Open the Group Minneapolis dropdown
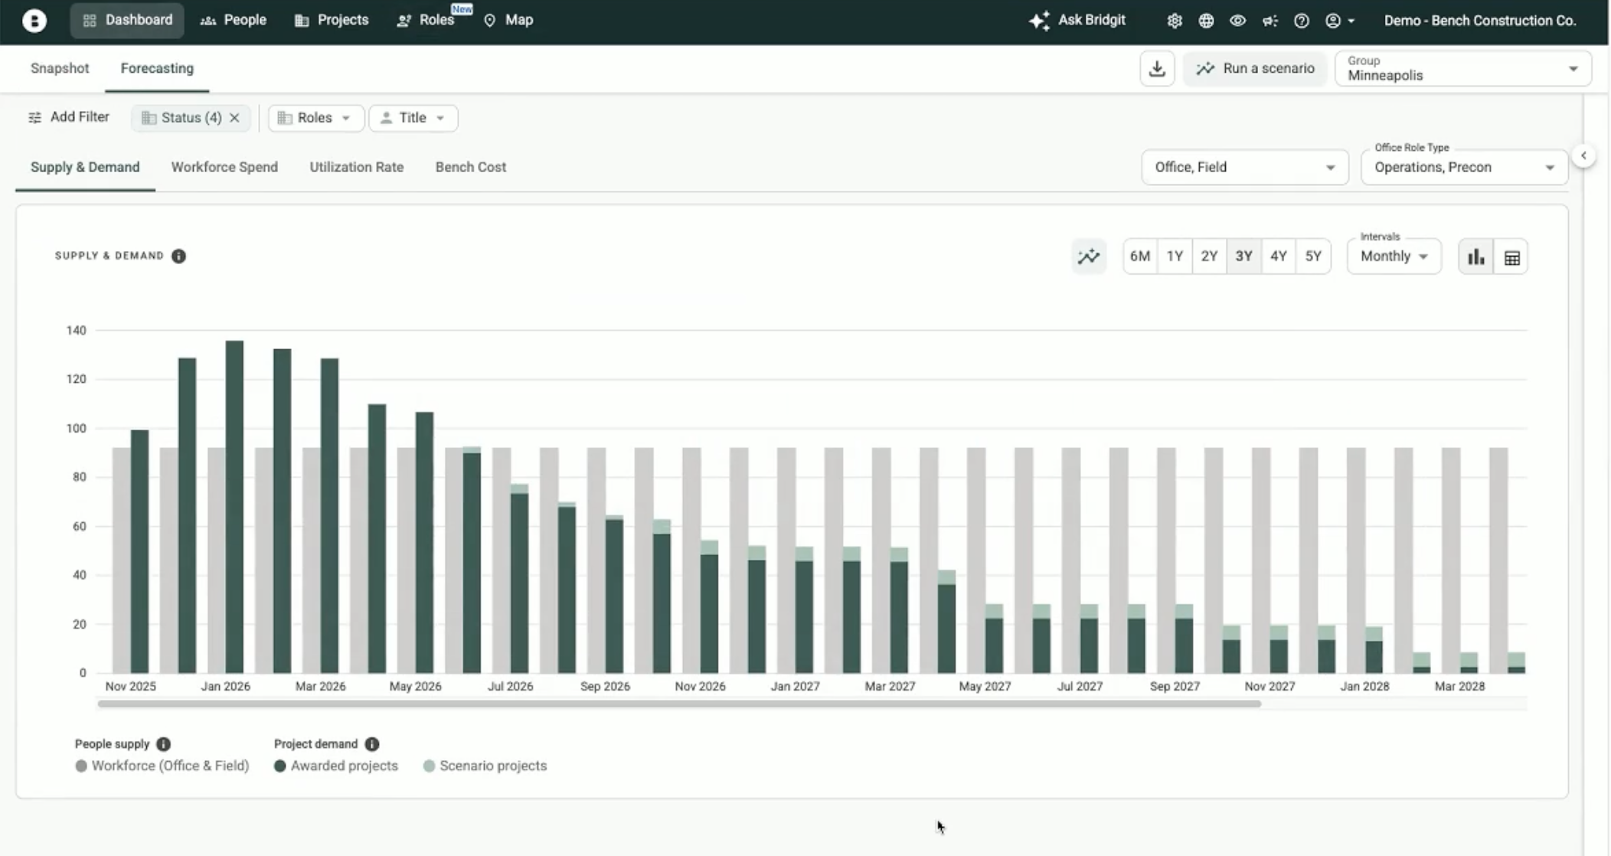The width and height of the screenshot is (1611, 856). [x=1462, y=69]
